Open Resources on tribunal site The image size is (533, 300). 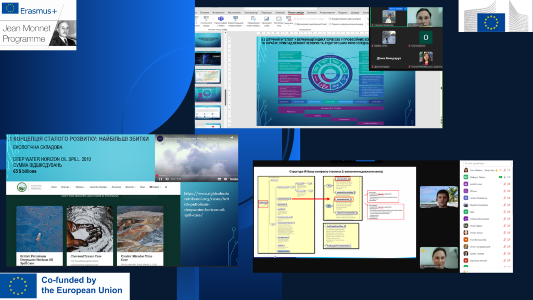click(116, 187)
